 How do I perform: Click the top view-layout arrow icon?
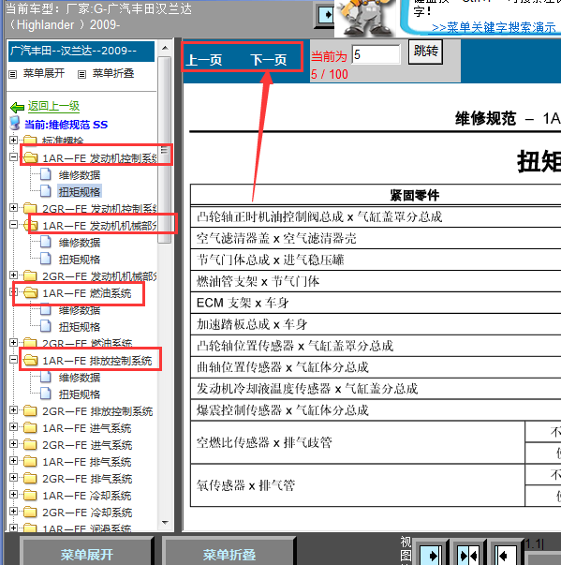pos(326,15)
